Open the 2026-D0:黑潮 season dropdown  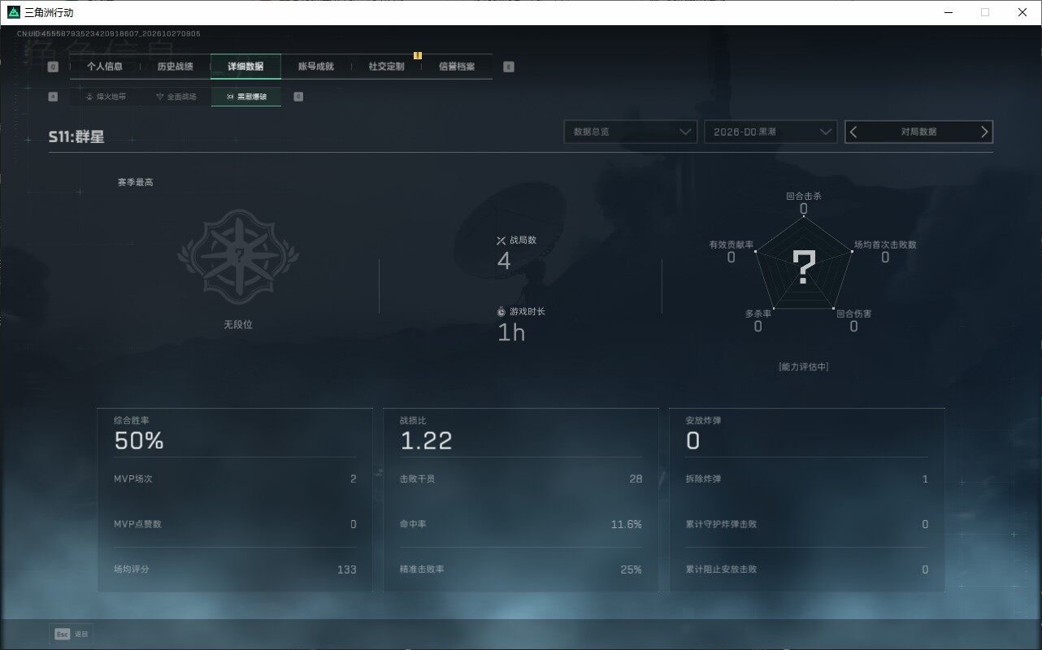tap(771, 132)
